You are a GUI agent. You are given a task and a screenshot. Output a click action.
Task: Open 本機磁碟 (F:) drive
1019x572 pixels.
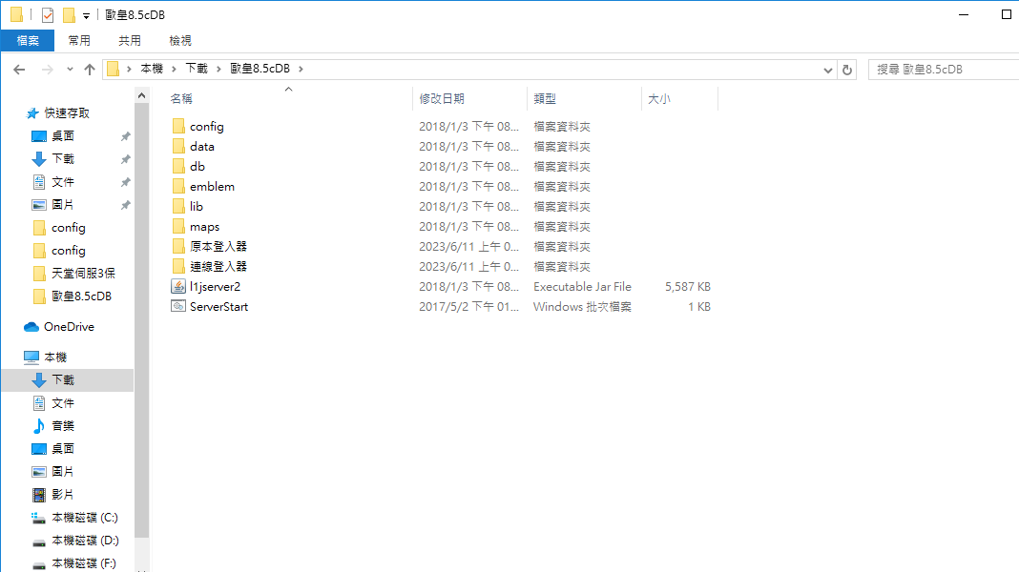click(x=84, y=562)
